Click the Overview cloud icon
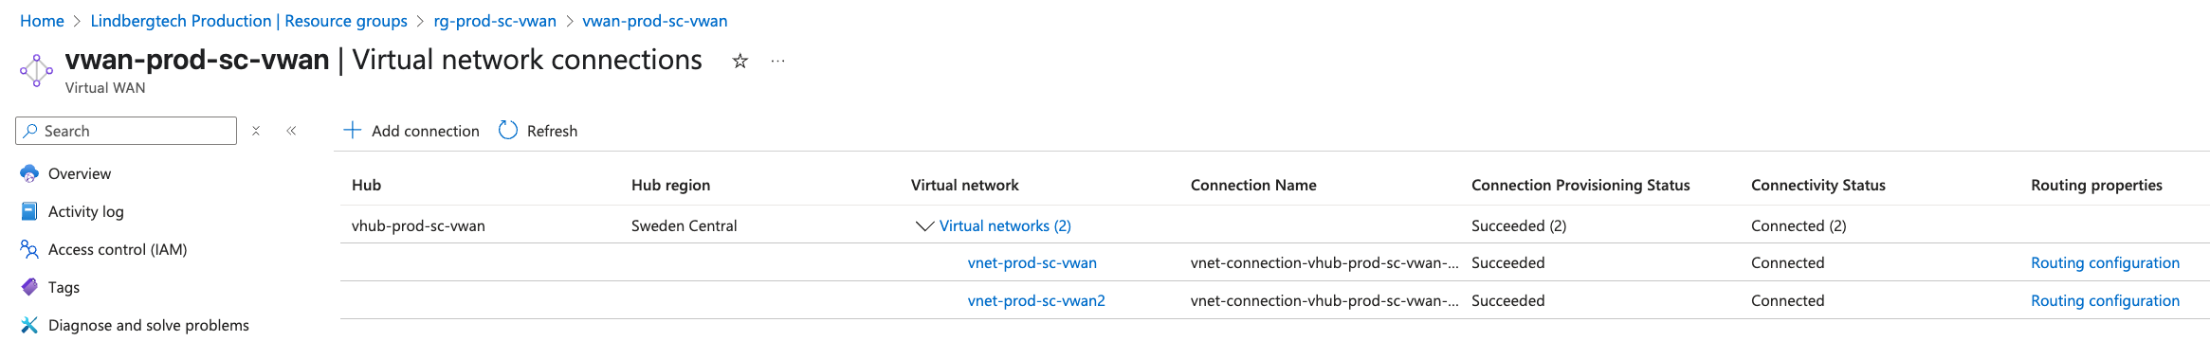 29,173
